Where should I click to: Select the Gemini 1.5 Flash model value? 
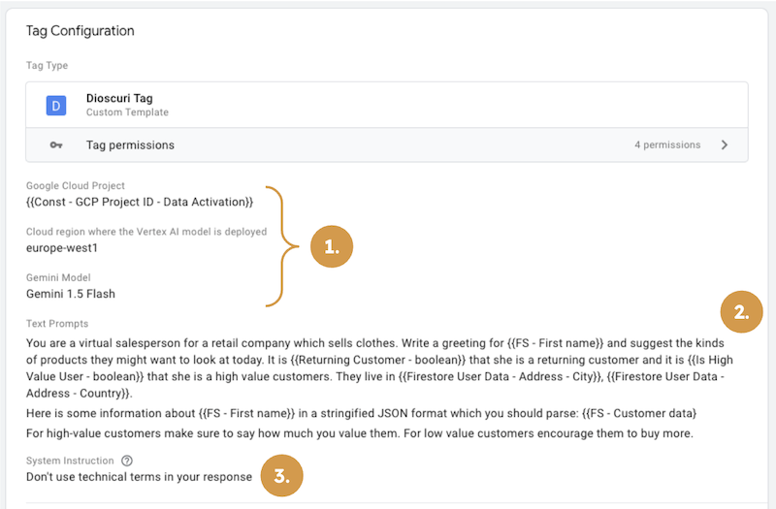[x=71, y=294]
